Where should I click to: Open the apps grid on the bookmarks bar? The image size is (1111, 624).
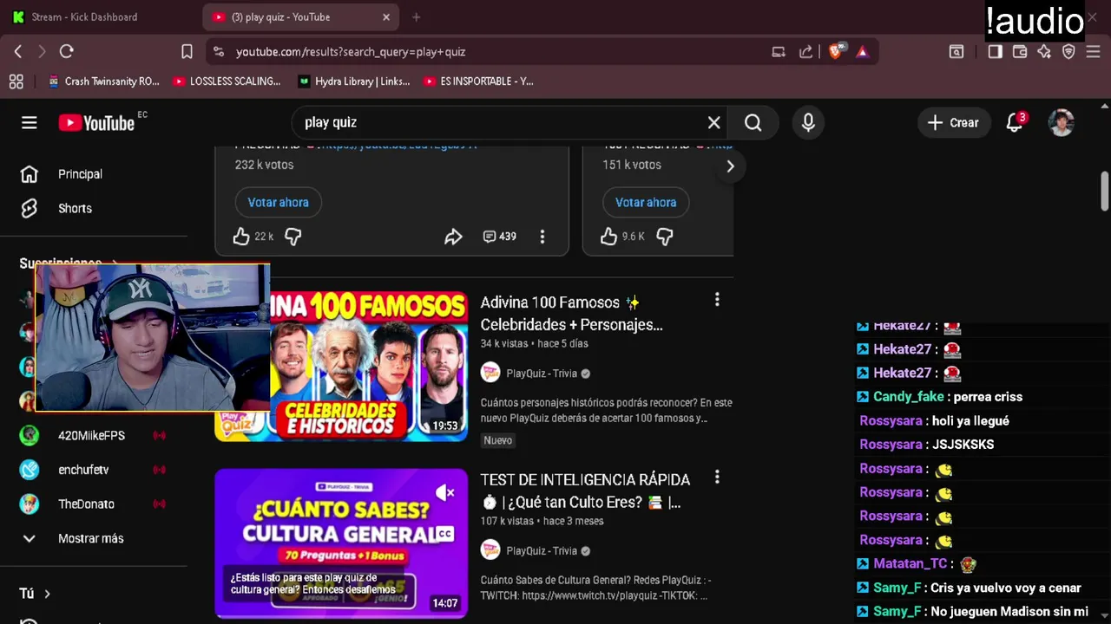pos(16,81)
